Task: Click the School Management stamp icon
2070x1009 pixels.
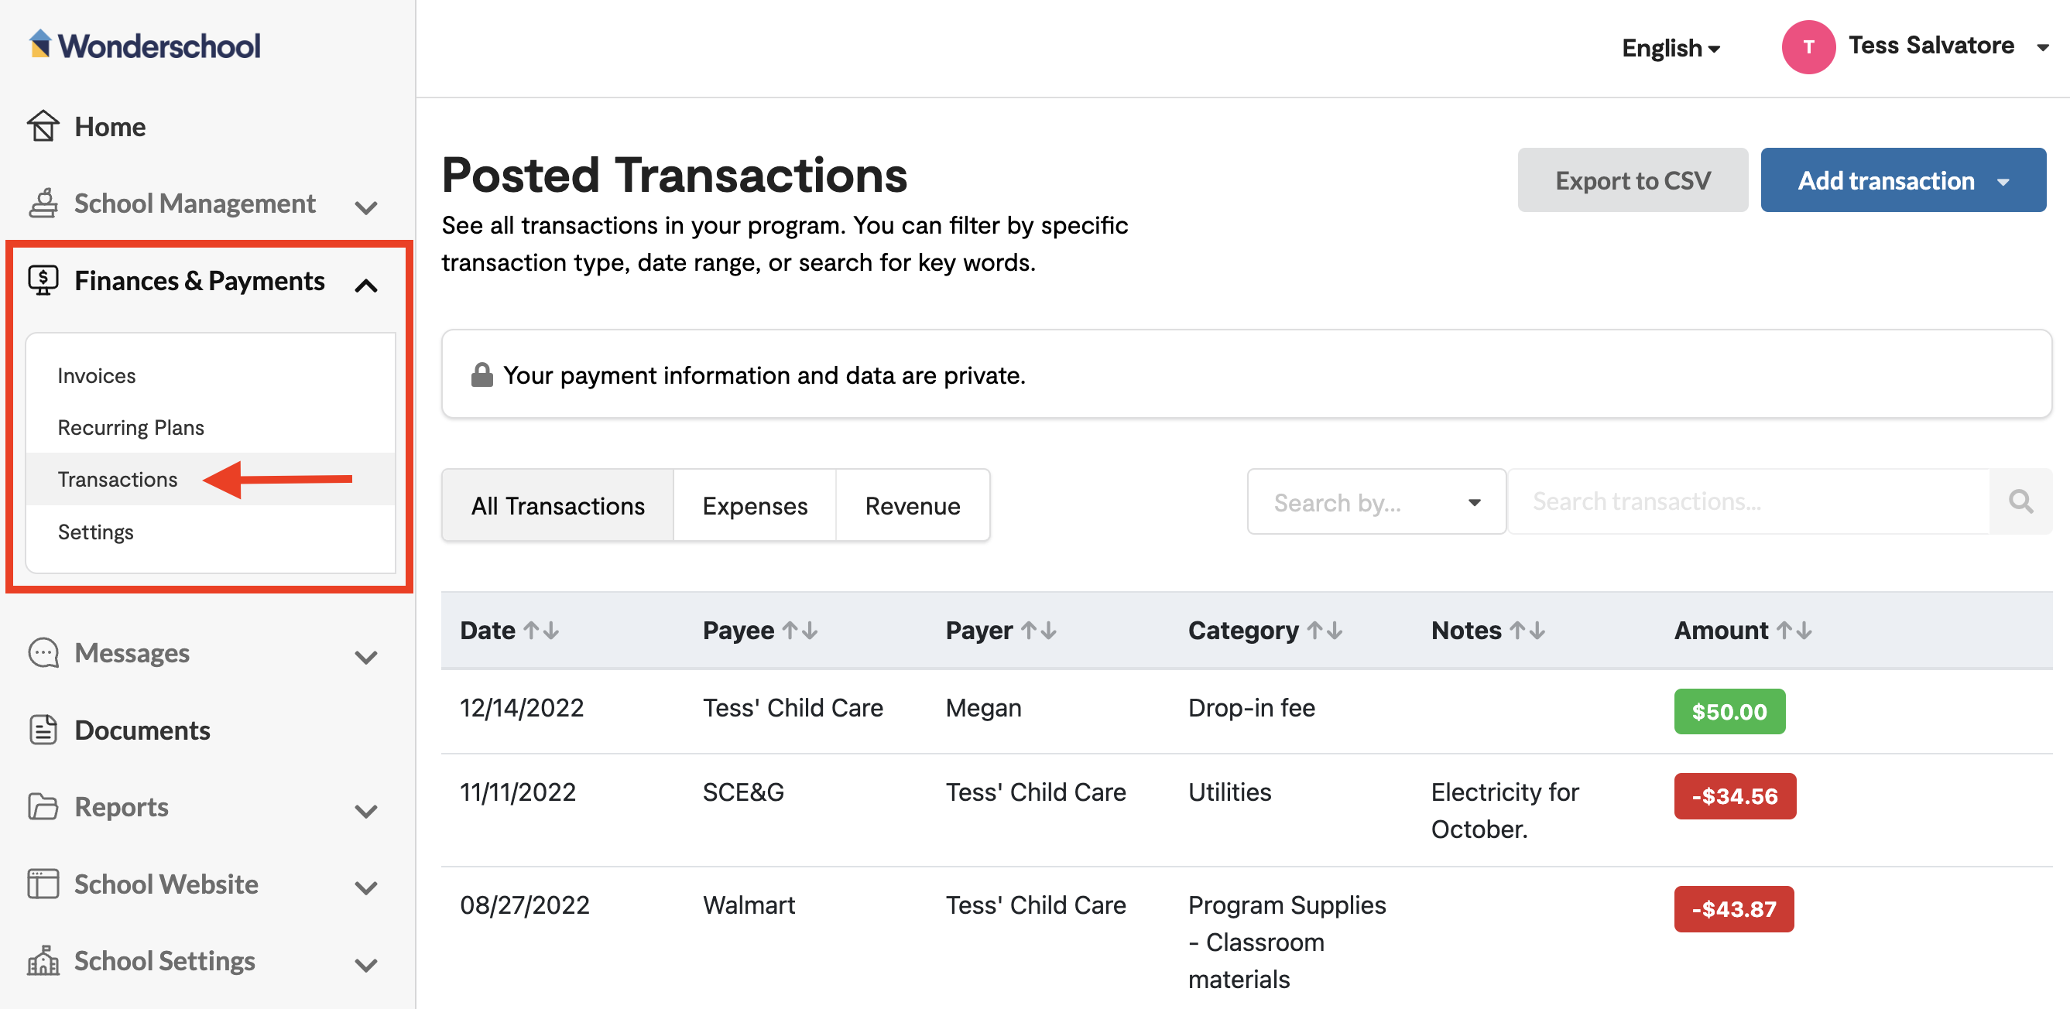Action: 43,203
